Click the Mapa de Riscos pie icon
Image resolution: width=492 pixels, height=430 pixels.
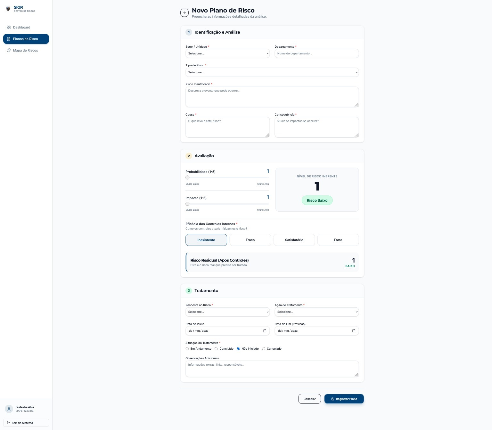point(9,50)
